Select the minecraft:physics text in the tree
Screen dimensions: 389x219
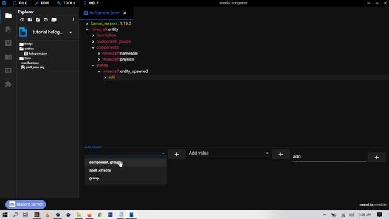[x=118, y=60]
